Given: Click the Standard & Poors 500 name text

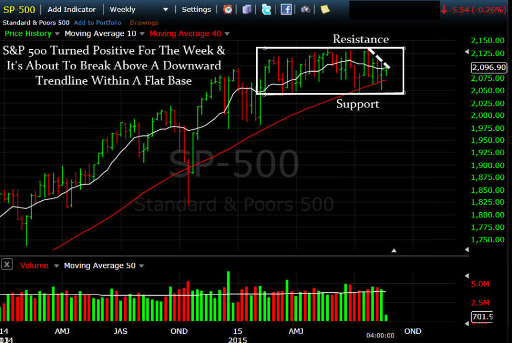Looking at the screenshot, I should point(36,23).
